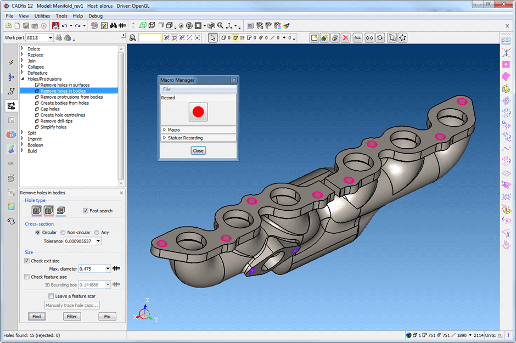
Task: Select Cap holes tree item
Action: 50,109
